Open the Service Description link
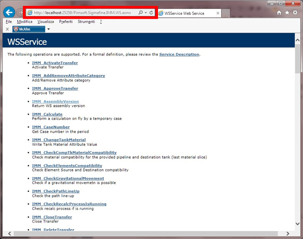Viewport: 303px width, 239px height. click(x=179, y=54)
